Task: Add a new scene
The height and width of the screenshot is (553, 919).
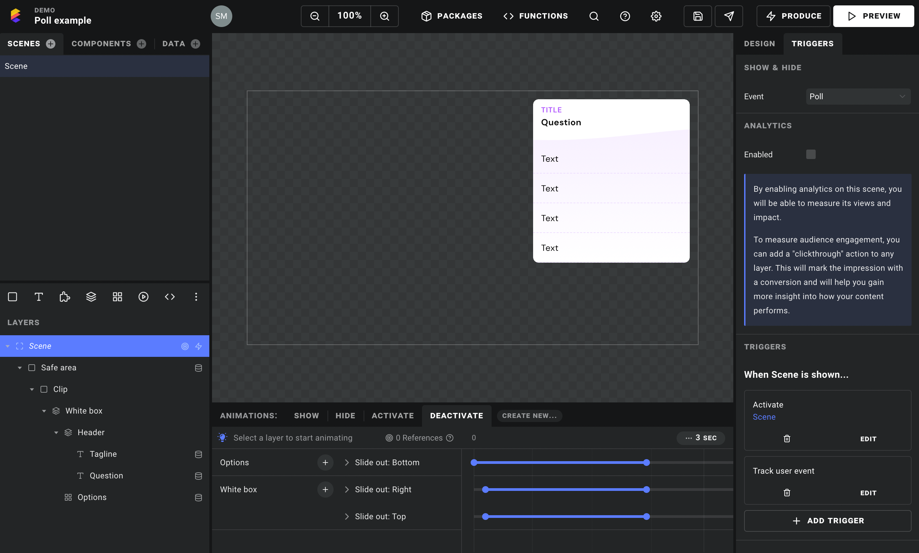Action: coord(51,44)
